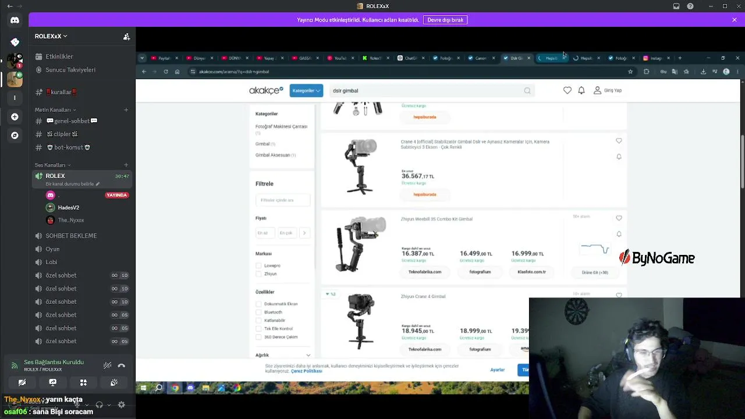Click the browser back arrow
Image resolution: width=745 pixels, height=419 pixels.
tap(144, 72)
